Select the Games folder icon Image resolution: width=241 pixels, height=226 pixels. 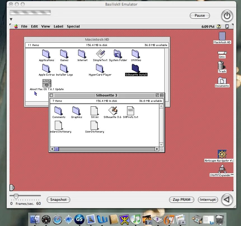[64, 54]
